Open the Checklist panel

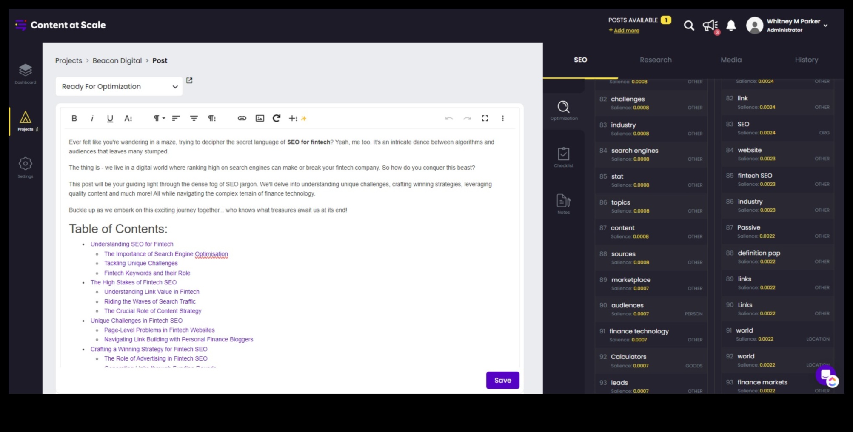pyautogui.click(x=564, y=157)
